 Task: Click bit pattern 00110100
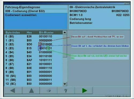[x=46, y=56]
